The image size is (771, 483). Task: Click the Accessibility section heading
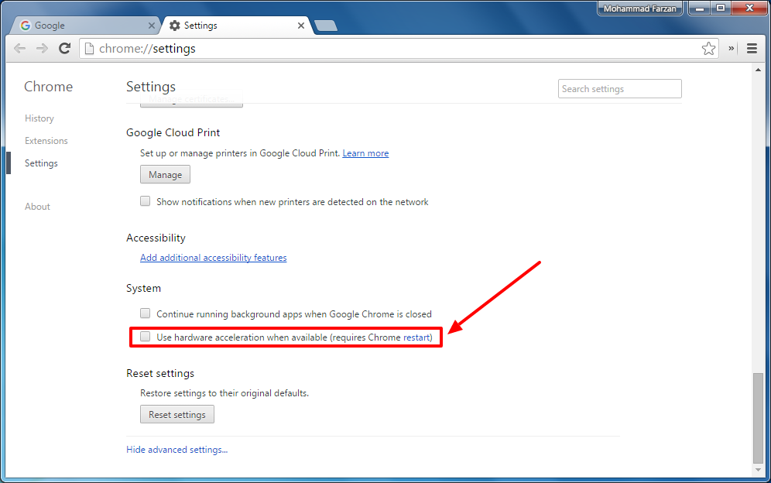[x=156, y=238]
